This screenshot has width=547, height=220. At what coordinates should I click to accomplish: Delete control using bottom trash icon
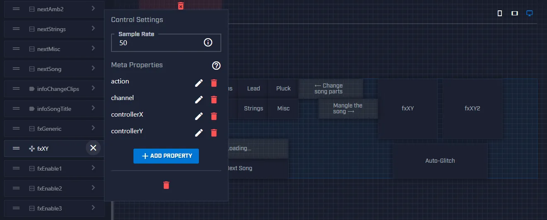[x=166, y=185]
